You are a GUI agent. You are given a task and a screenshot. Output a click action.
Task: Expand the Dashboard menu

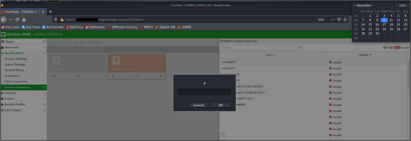click(x=23, y=47)
